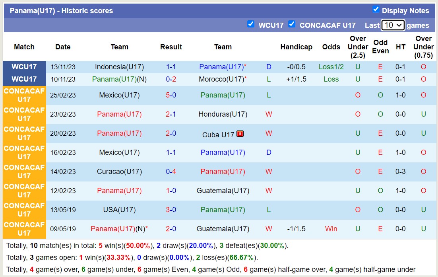Viewport: 438px width, 277px height.
Task: Click the Cuba U17 flag icon
Action: point(239,133)
